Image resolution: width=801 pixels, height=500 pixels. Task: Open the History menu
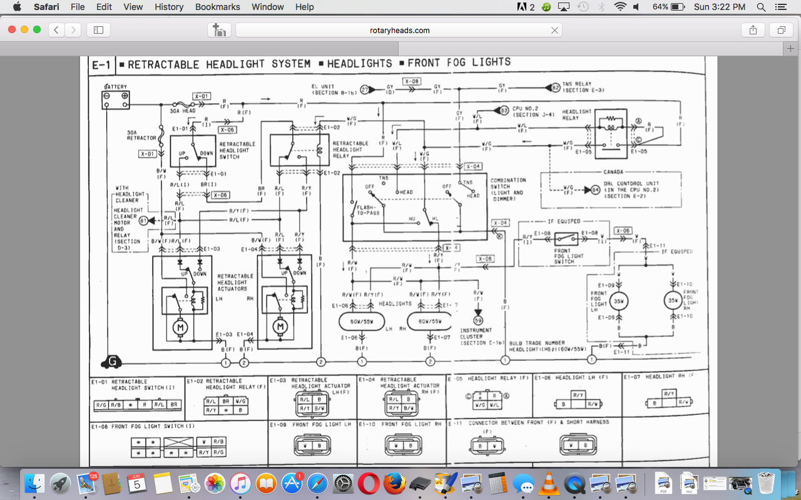(169, 7)
